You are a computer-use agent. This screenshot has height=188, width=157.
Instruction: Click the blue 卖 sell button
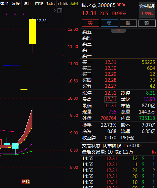click(x=109, y=23)
